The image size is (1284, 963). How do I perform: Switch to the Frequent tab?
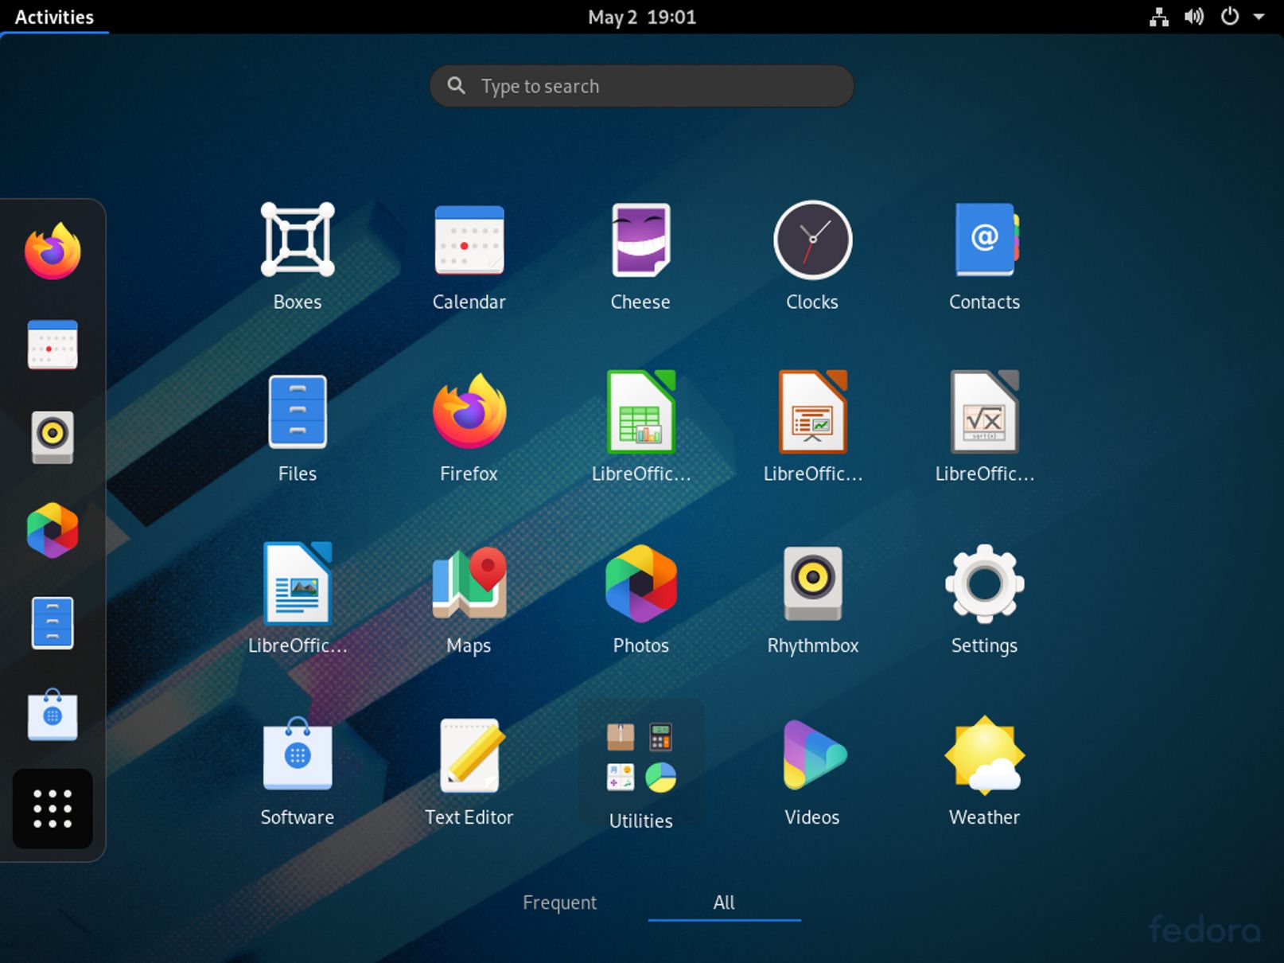[559, 903]
